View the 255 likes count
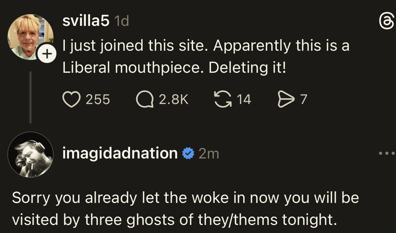This screenshot has width=396, height=233. [98, 100]
